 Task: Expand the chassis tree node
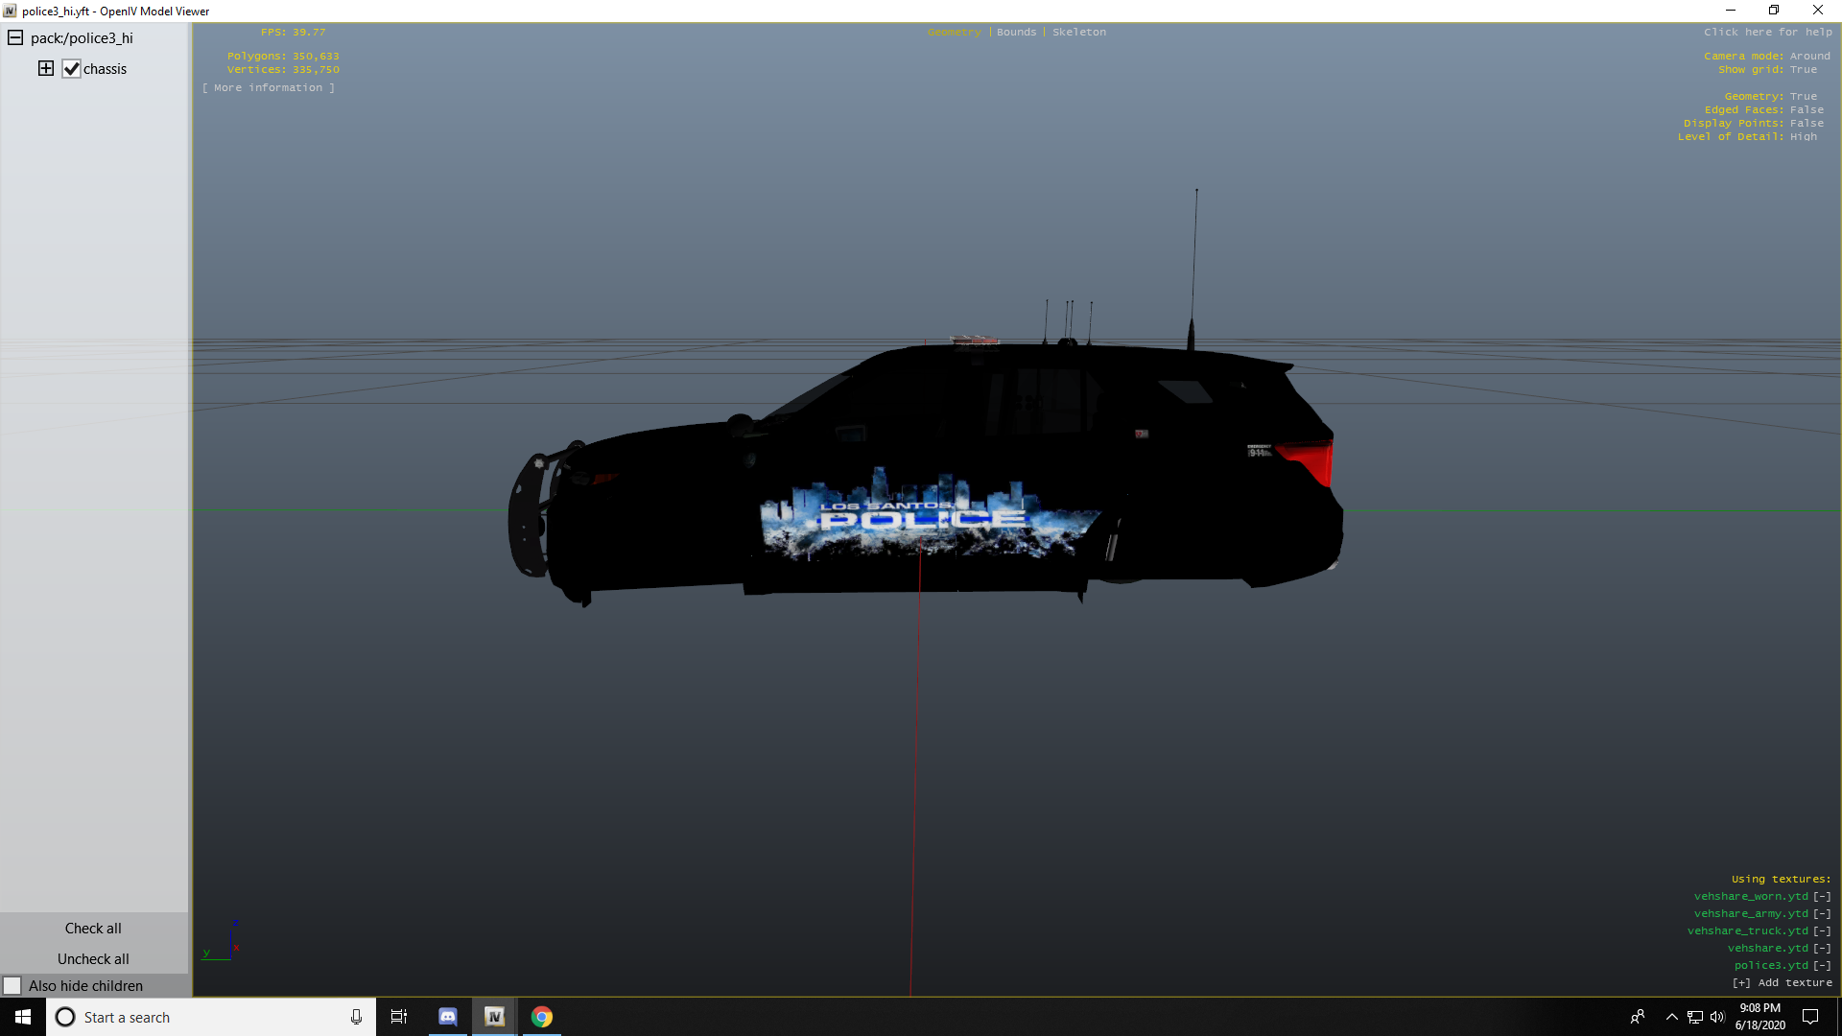[x=46, y=68]
